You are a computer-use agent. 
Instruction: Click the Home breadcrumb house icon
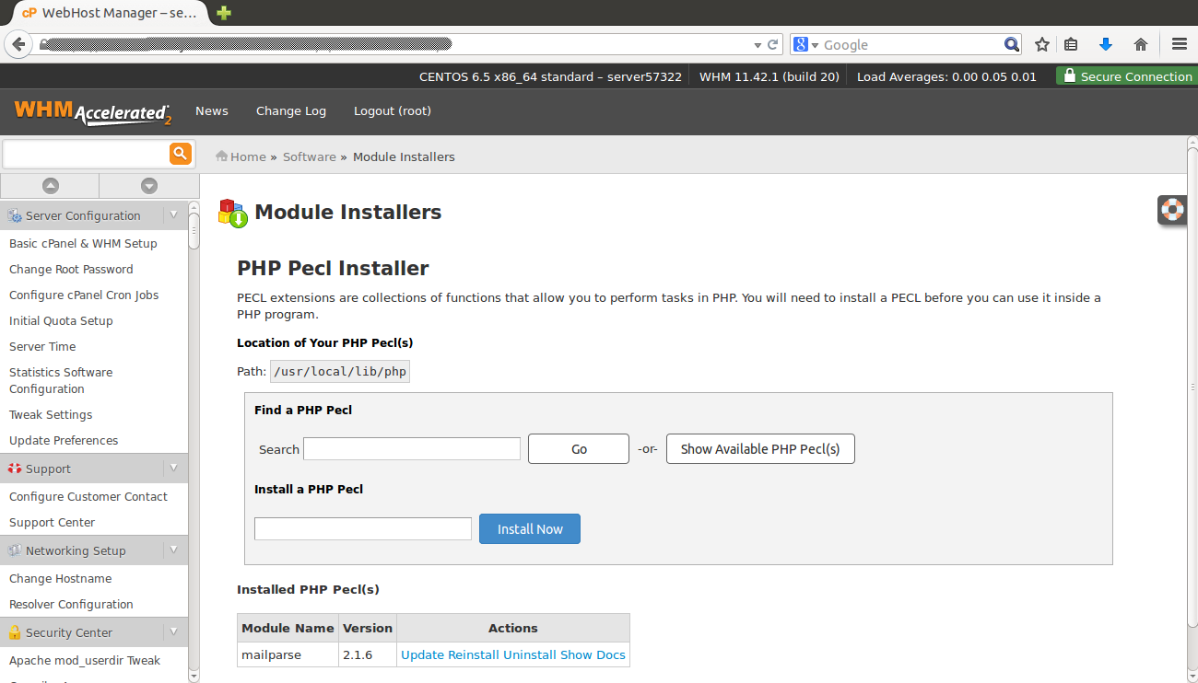coord(221,156)
